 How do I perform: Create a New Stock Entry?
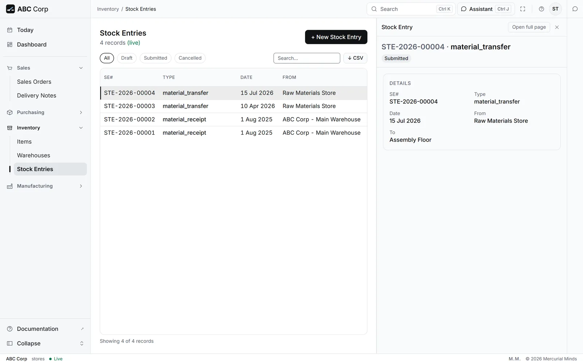[336, 37]
